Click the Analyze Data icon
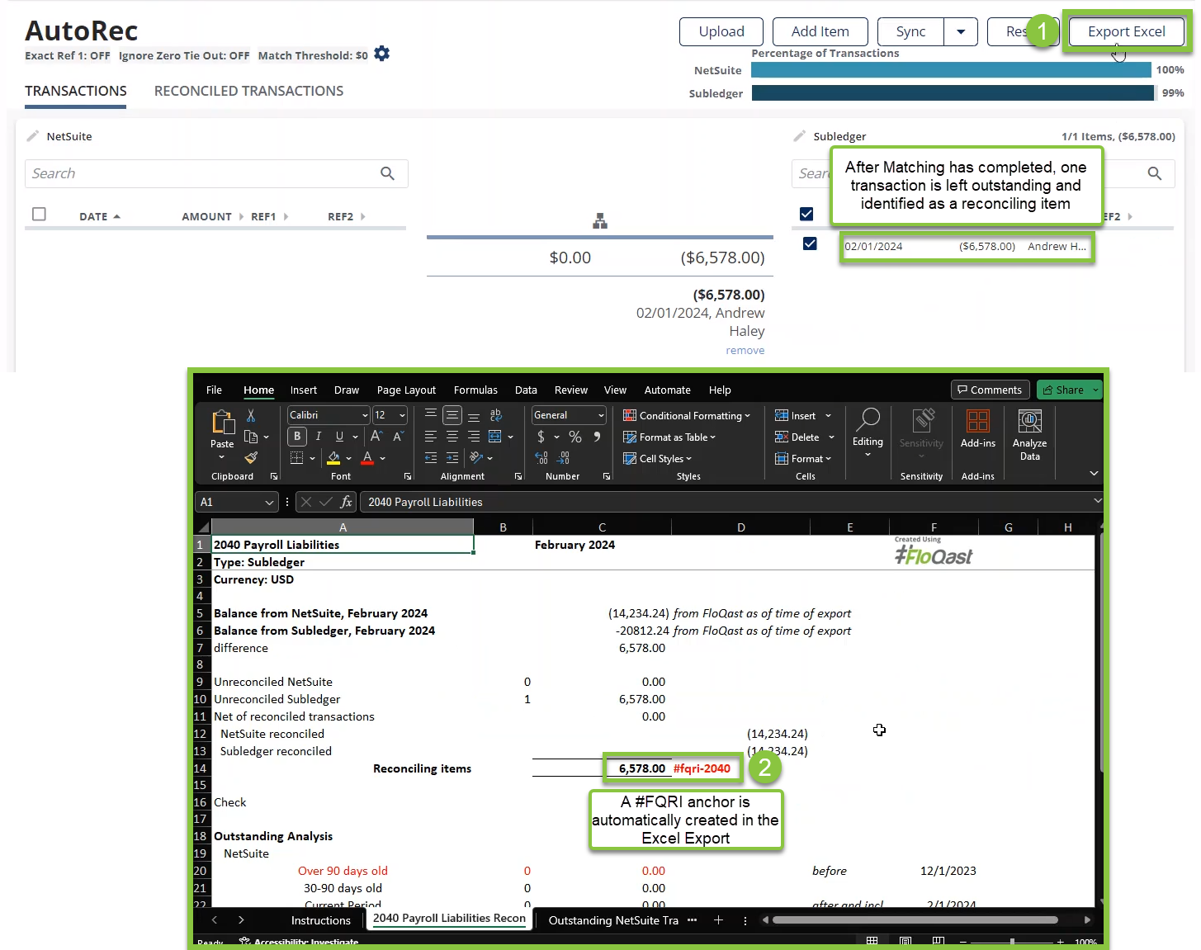 pyautogui.click(x=1029, y=434)
